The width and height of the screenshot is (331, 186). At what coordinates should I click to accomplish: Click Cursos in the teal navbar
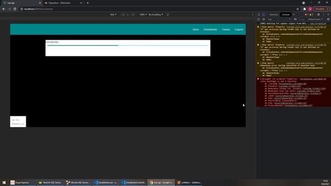click(x=225, y=29)
